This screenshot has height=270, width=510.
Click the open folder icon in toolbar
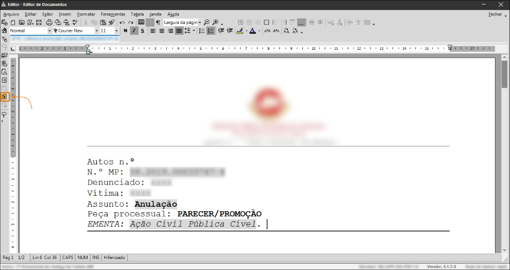click(x=21, y=22)
